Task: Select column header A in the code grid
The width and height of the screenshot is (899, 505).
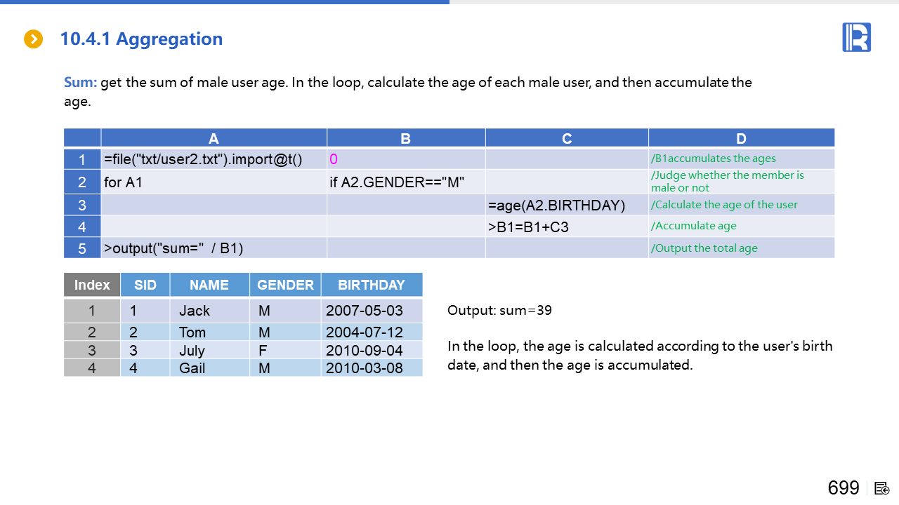Action: tap(214, 138)
